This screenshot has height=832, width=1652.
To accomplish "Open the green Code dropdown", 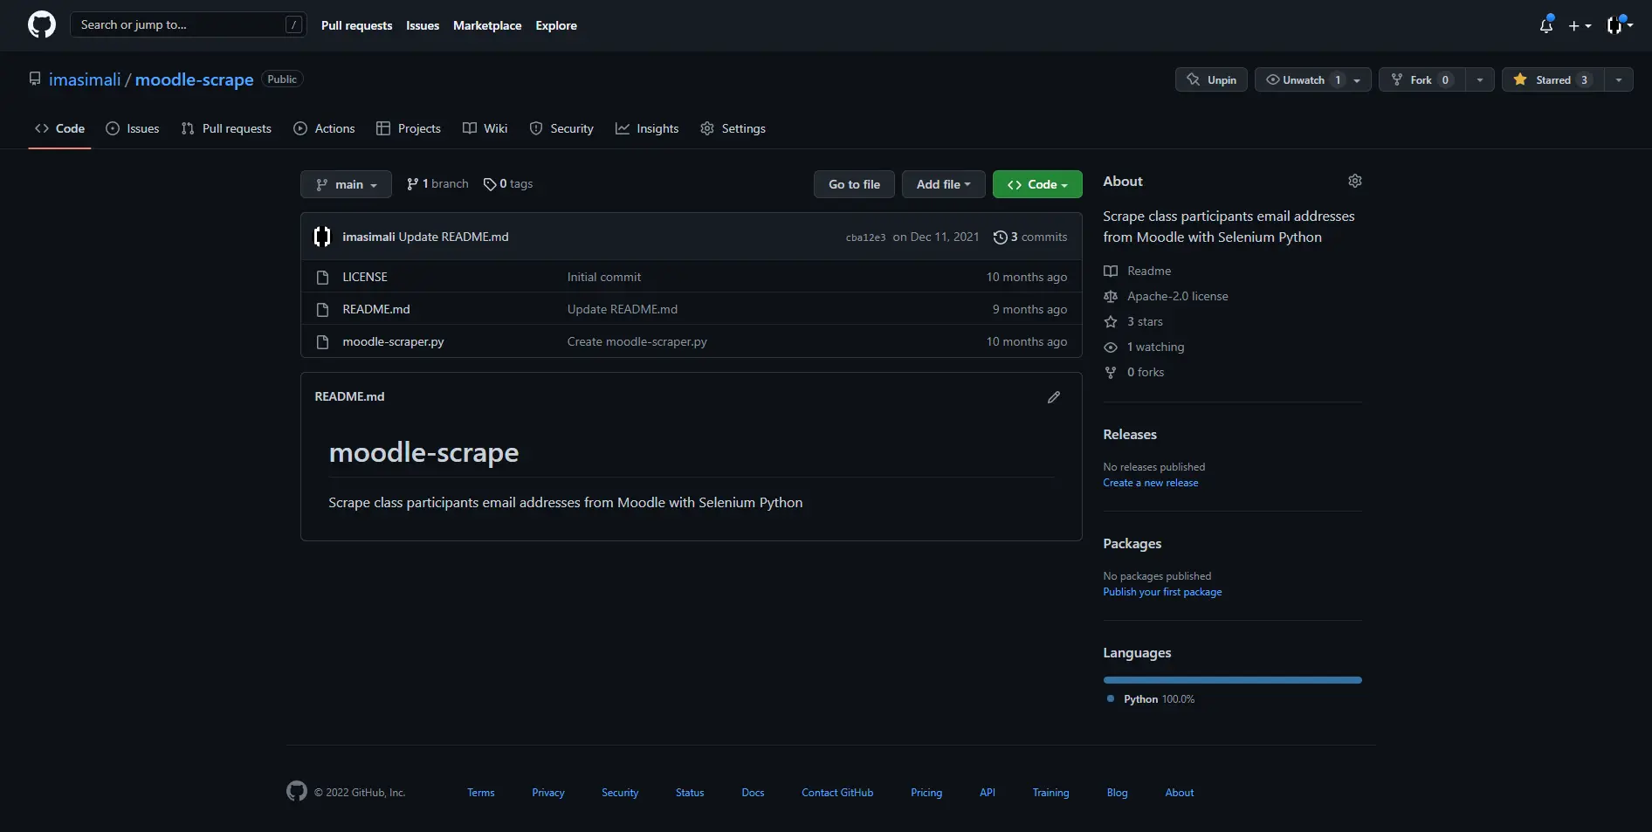I will tap(1037, 184).
